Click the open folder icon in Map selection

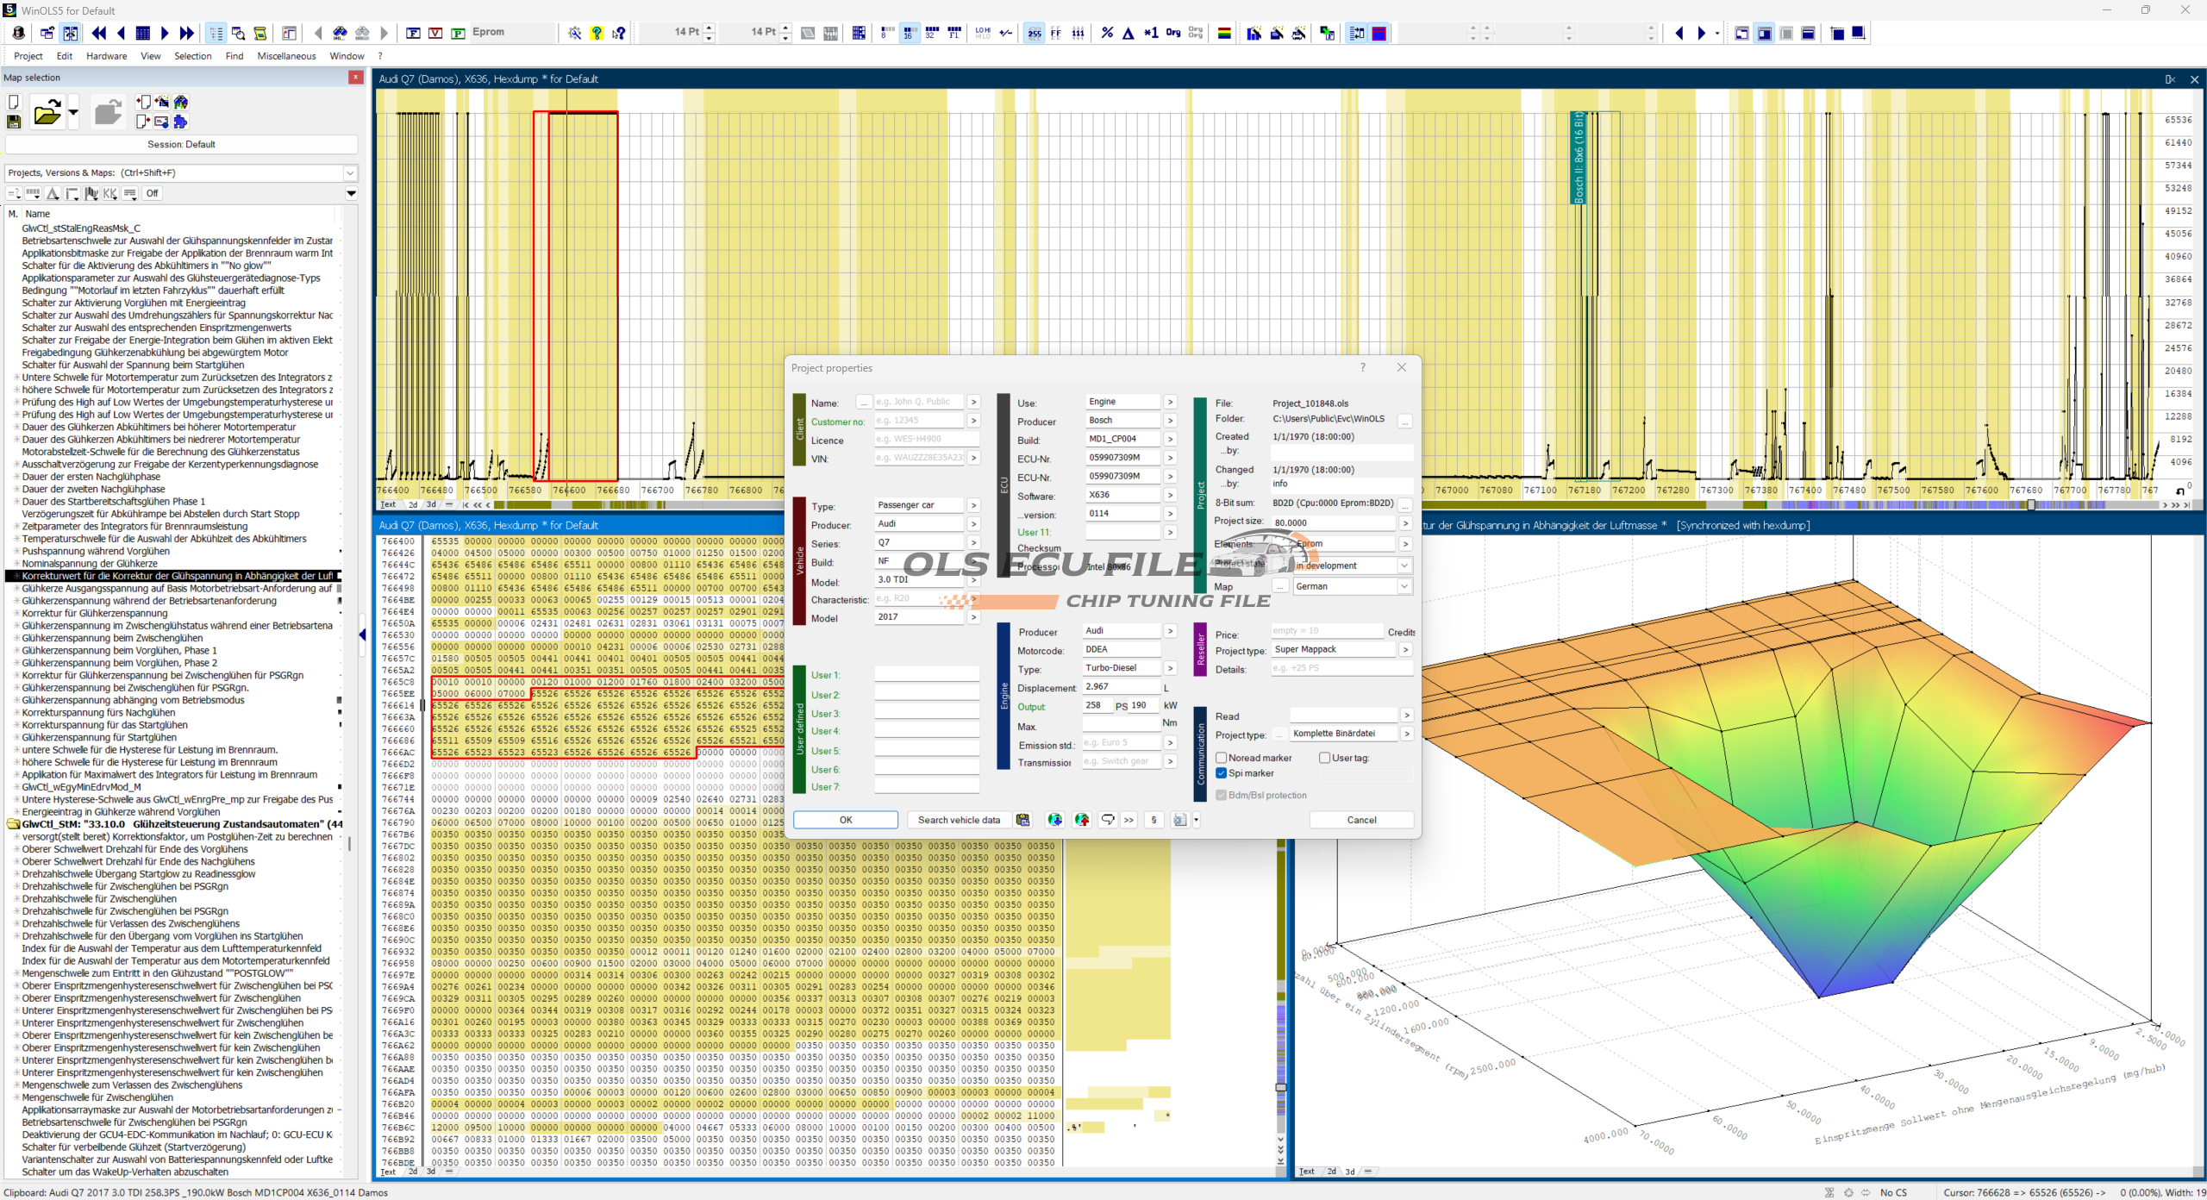coord(47,112)
